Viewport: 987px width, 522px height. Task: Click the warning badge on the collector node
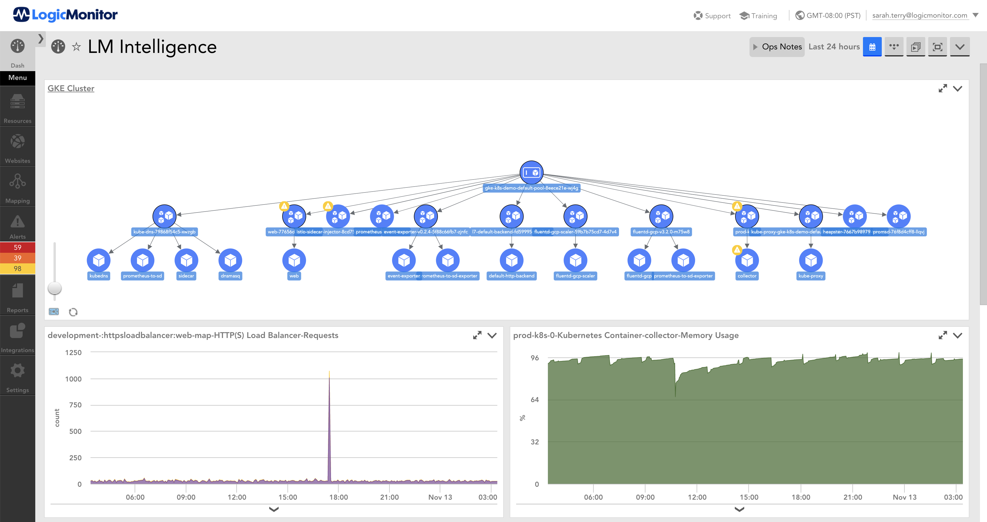pos(737,250)
